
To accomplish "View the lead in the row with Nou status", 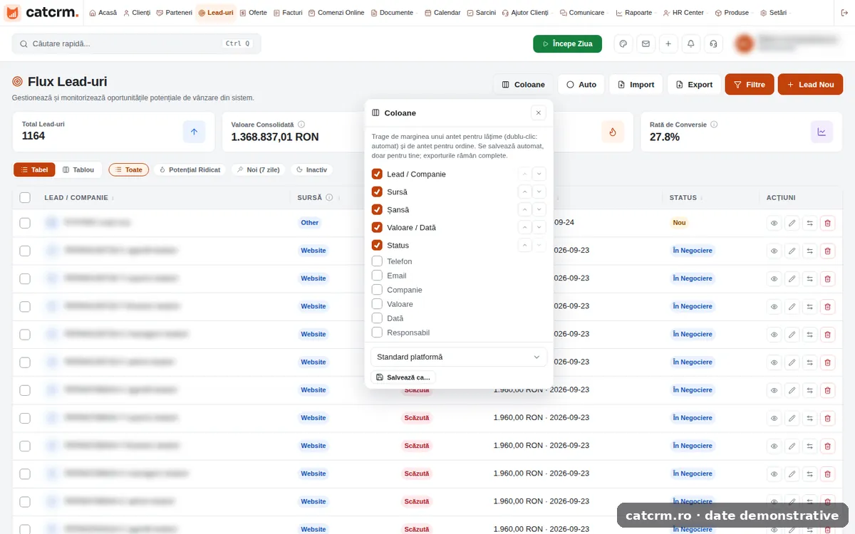I will click(x=774, y=223).
